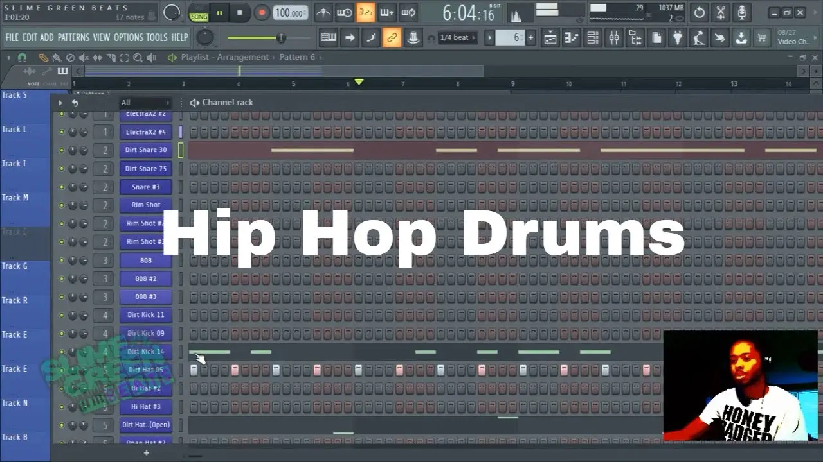
Task: Open the pattern selector arrow beside 6
Action: 489,38
